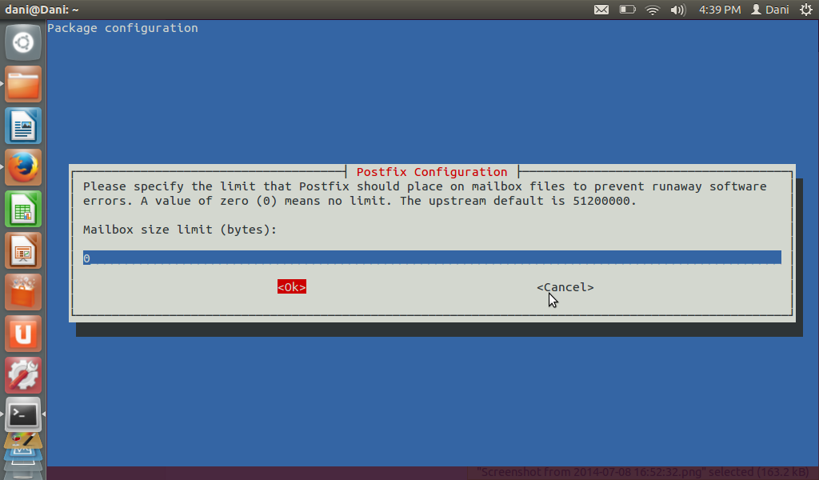Open the Ubuntu One launcher icon

pyautogui.click(x=23, y=334)
